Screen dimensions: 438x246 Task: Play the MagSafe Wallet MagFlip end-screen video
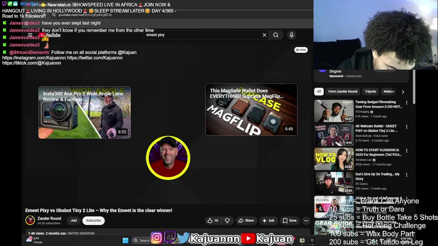click(x=251, y=109)
